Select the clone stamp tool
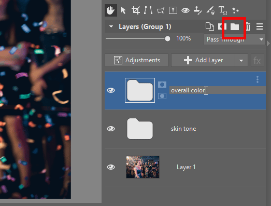 (x=198, y=10)
